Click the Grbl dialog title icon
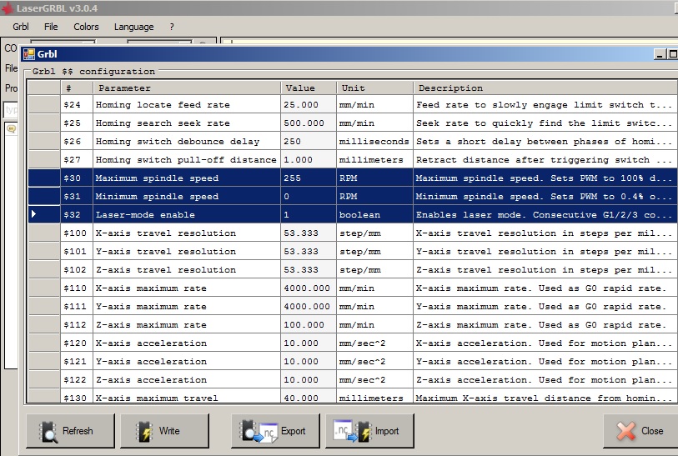Screen dimensions: 678x456 pos(29,54)
